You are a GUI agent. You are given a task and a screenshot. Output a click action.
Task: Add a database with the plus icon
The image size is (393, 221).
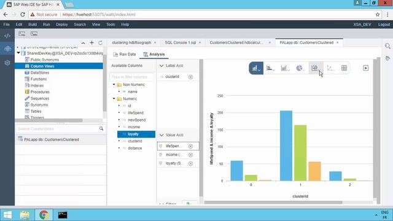[x=91, y=43]
